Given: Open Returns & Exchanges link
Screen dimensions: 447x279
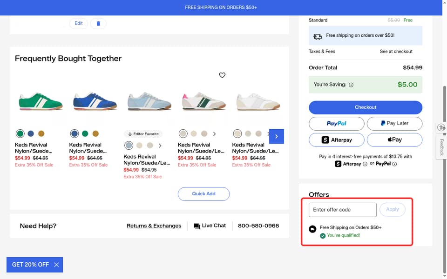Looking at the screenshot, I should pos(154,226).
